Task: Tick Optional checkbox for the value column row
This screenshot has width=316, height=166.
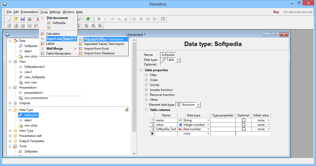Action: (x=243, y=125)
